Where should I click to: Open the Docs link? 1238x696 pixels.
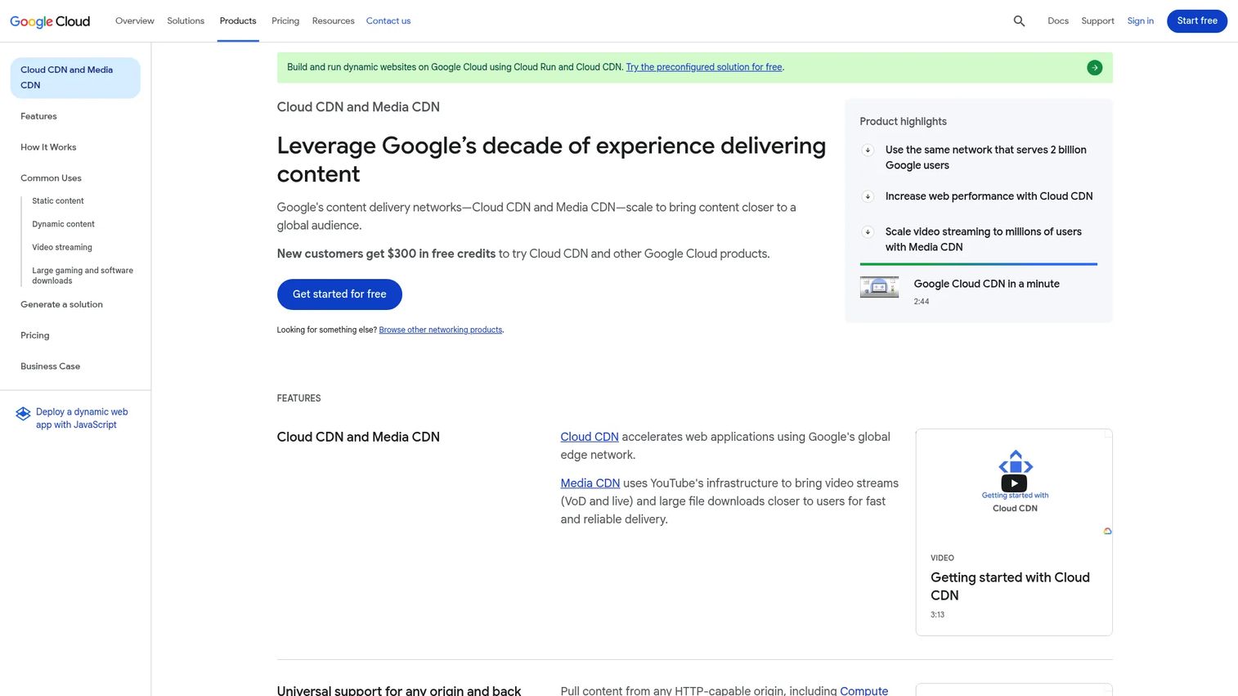[1058, 21]
